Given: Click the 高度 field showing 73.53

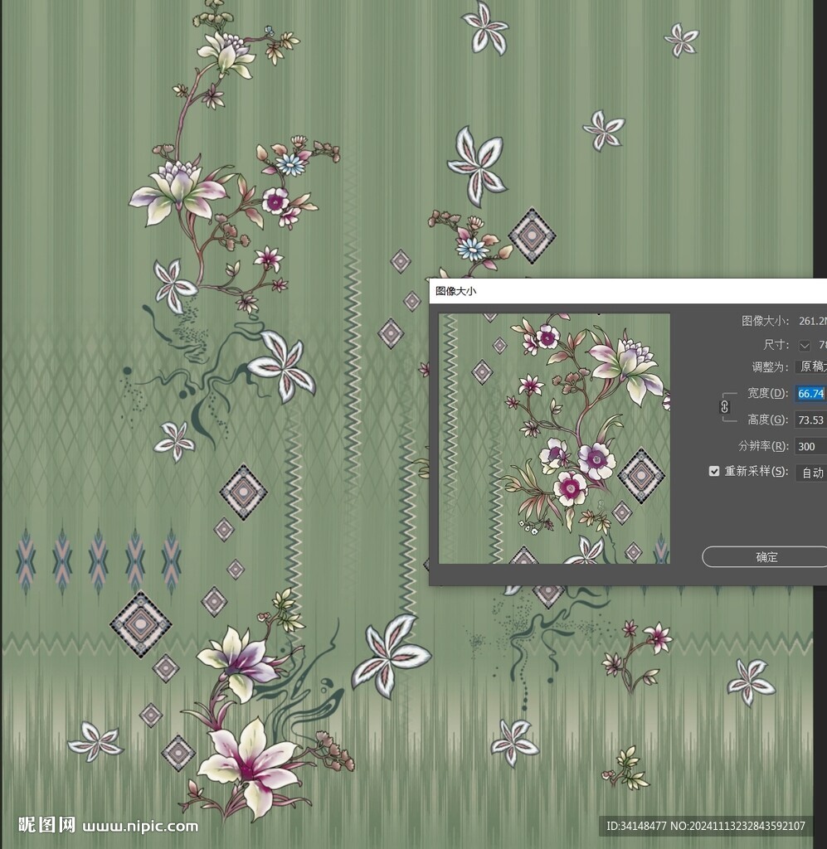Looking at the screenshot, I should coord(810,420).
